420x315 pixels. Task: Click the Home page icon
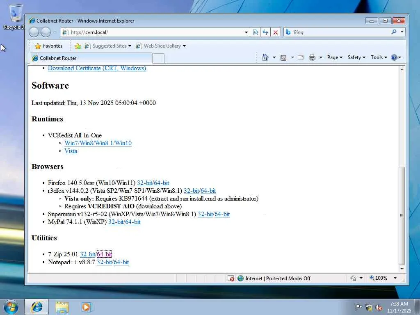(265, 57)
